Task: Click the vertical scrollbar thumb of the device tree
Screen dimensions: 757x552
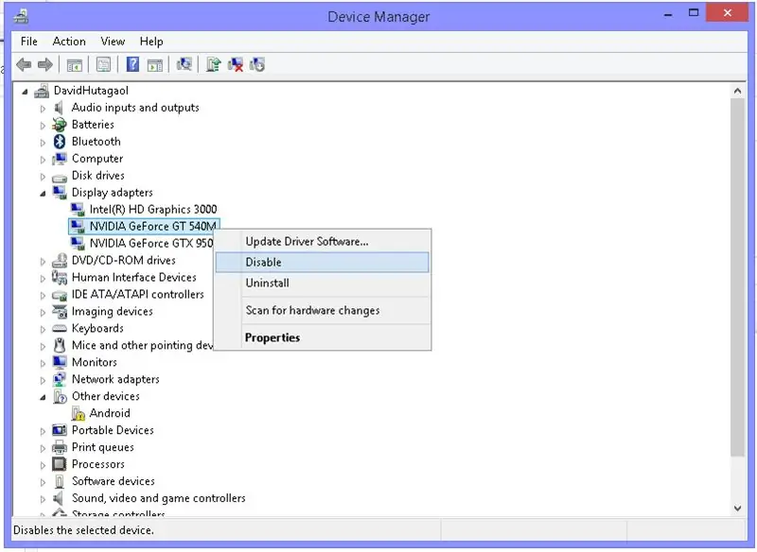Action: point(737,277)
